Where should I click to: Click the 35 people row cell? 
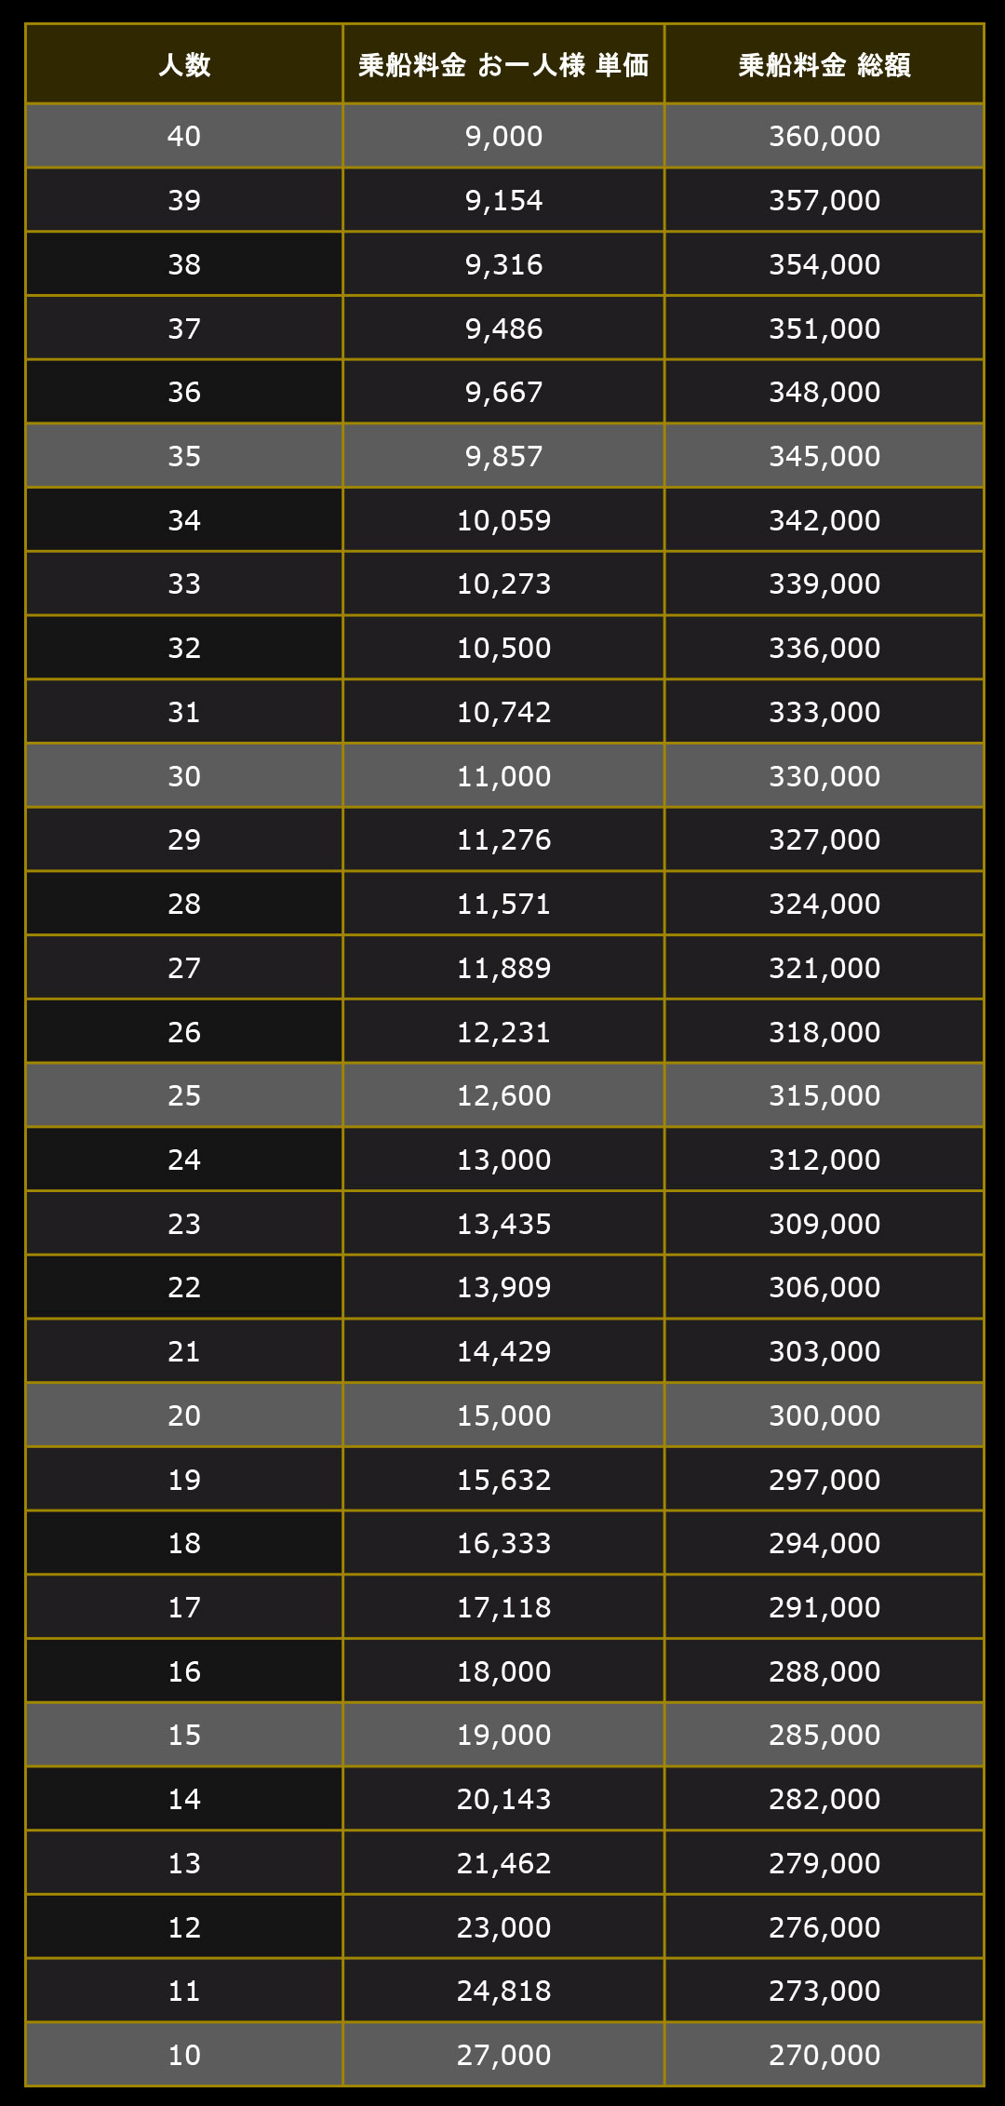184,456
